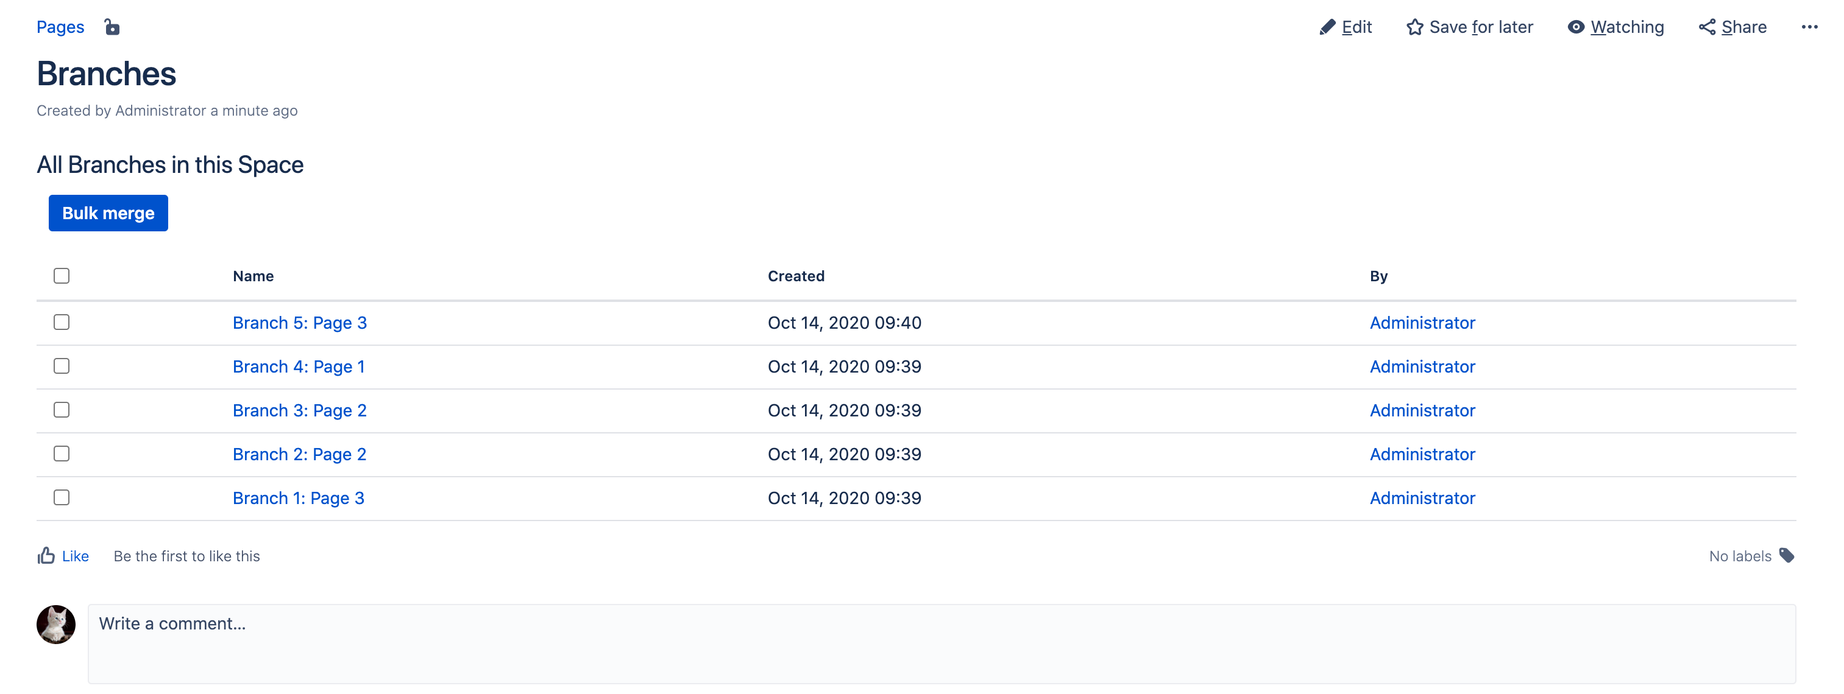Click the Write a comment field
Screen dimensions: 1844x694
point(941,643)
